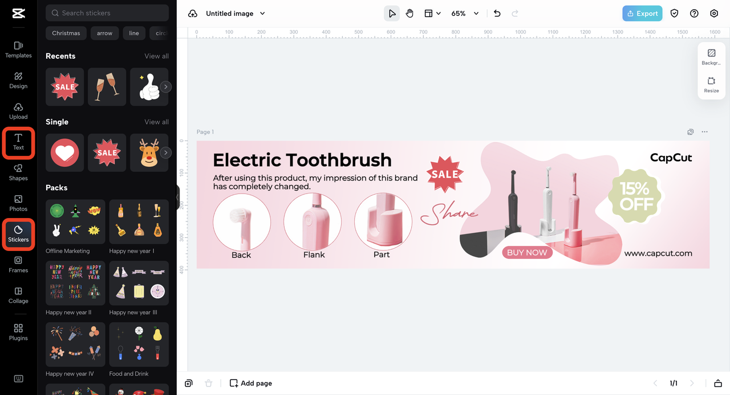Image resolution: width=730 pixels, height=395 pixels.
Task: Open the Upload panel
Action: 18,111
